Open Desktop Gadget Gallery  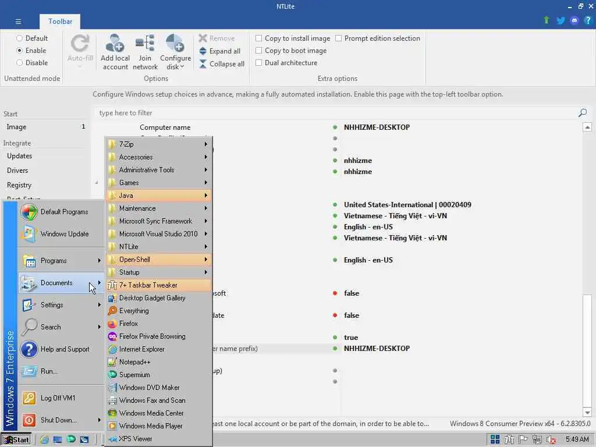(x=159, y=298)
